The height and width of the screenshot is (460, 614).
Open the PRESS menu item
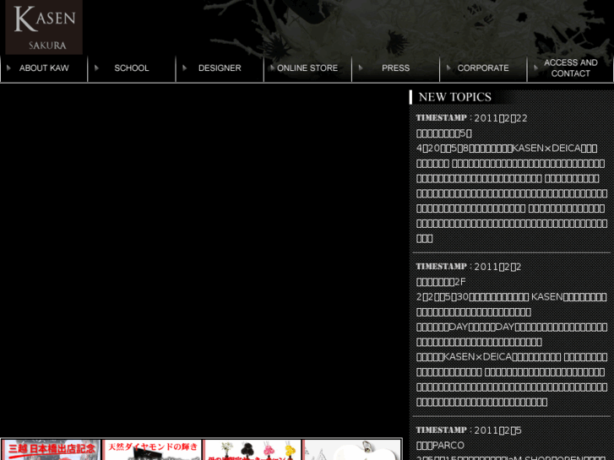(395, 68)
